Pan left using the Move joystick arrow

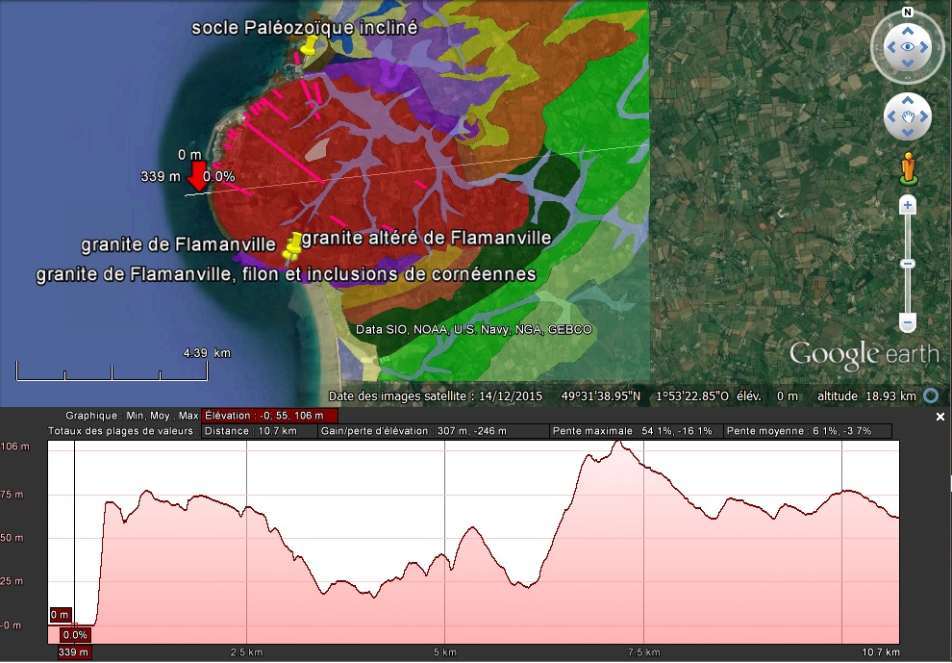[x=891, y=117]
